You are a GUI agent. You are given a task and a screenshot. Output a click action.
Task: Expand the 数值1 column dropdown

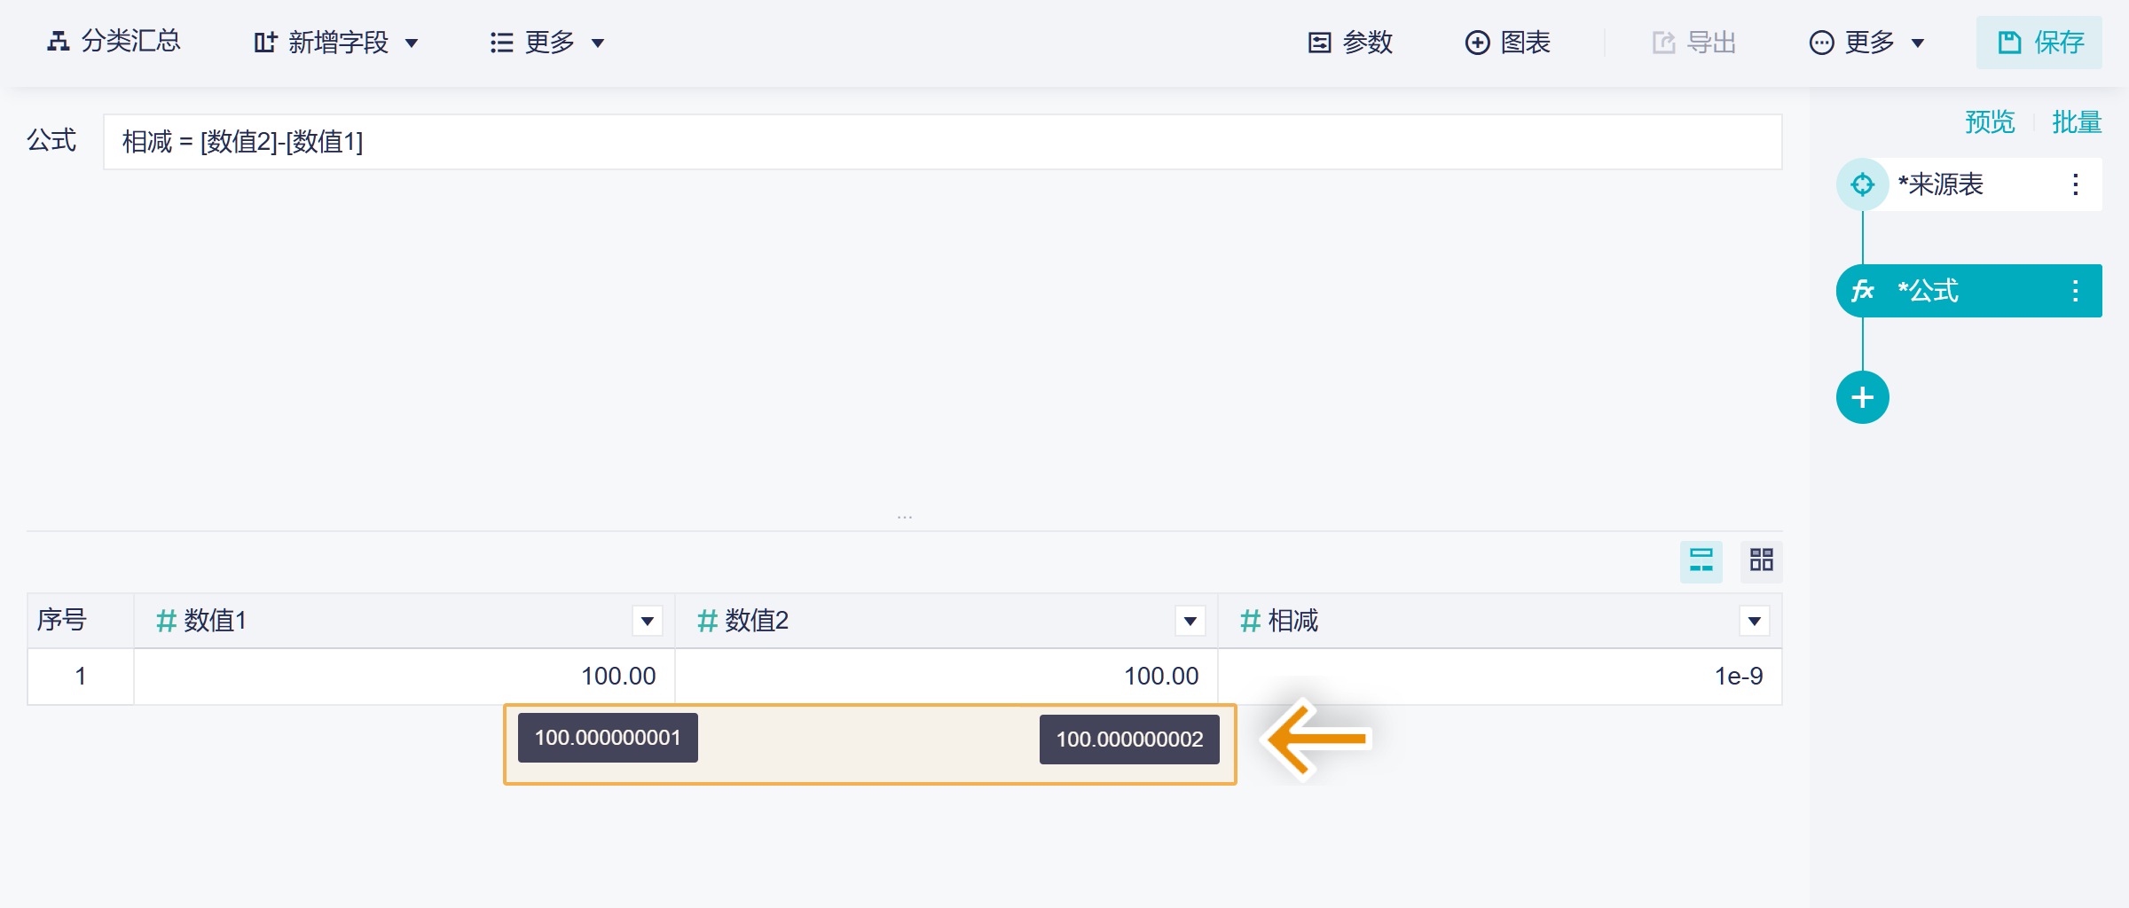click(648, 621)
